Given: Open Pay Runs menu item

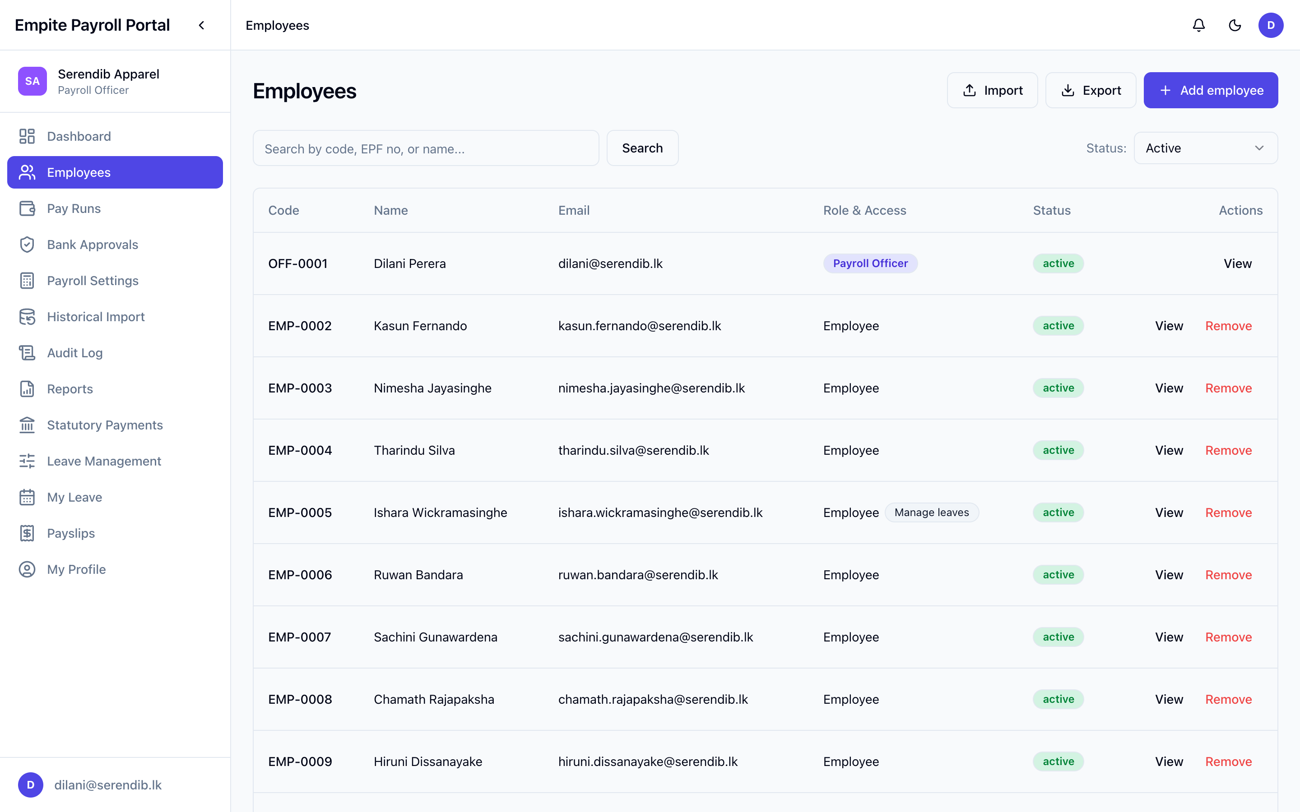Looking at the screenshot, I should [115, 208].
